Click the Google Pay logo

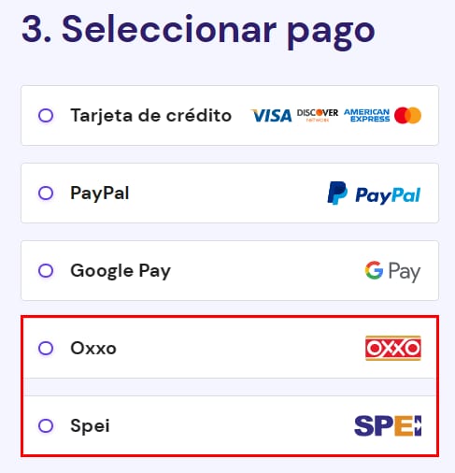coord(392,271)
